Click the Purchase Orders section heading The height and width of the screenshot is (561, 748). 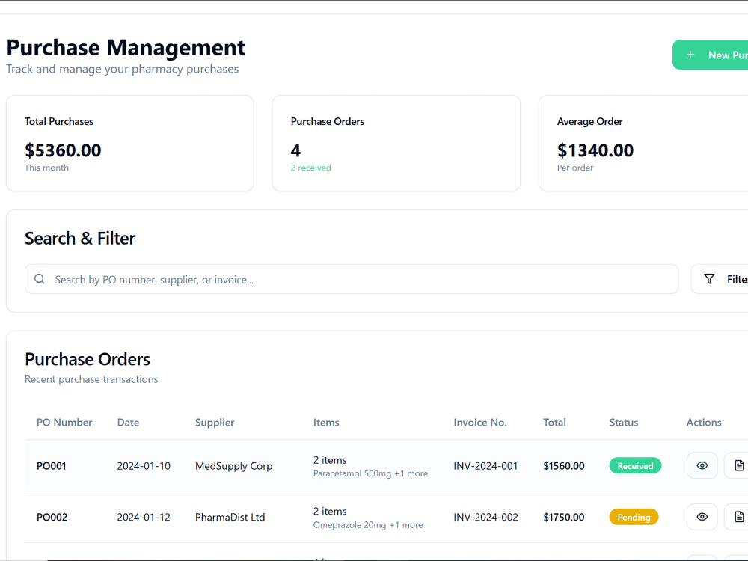(88, 359)
